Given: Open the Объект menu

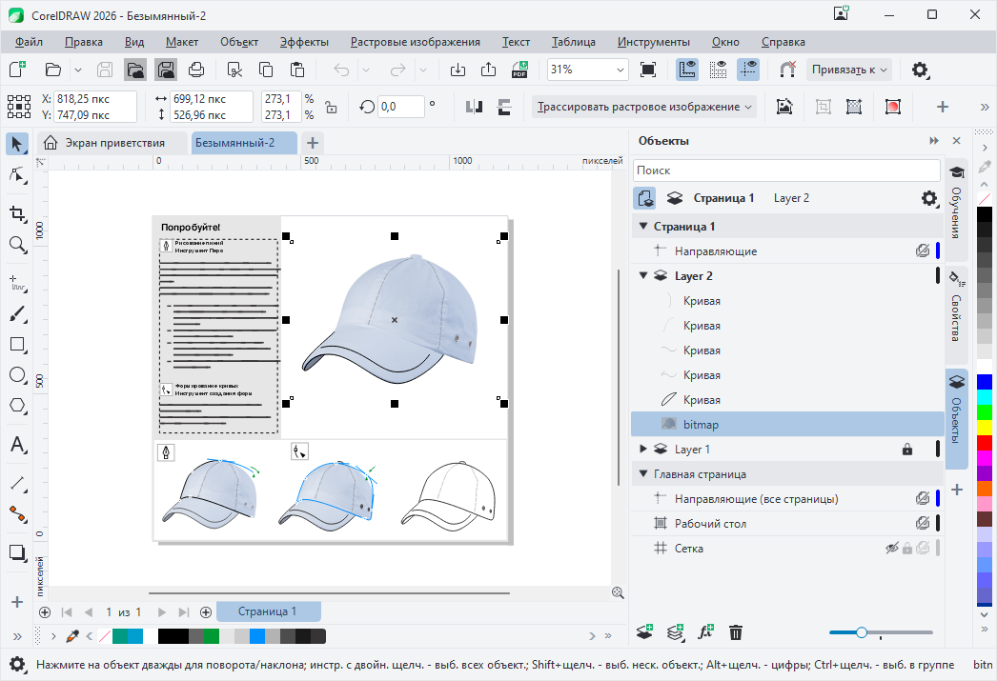Looking at the screenshot, I should pos(239,42).
